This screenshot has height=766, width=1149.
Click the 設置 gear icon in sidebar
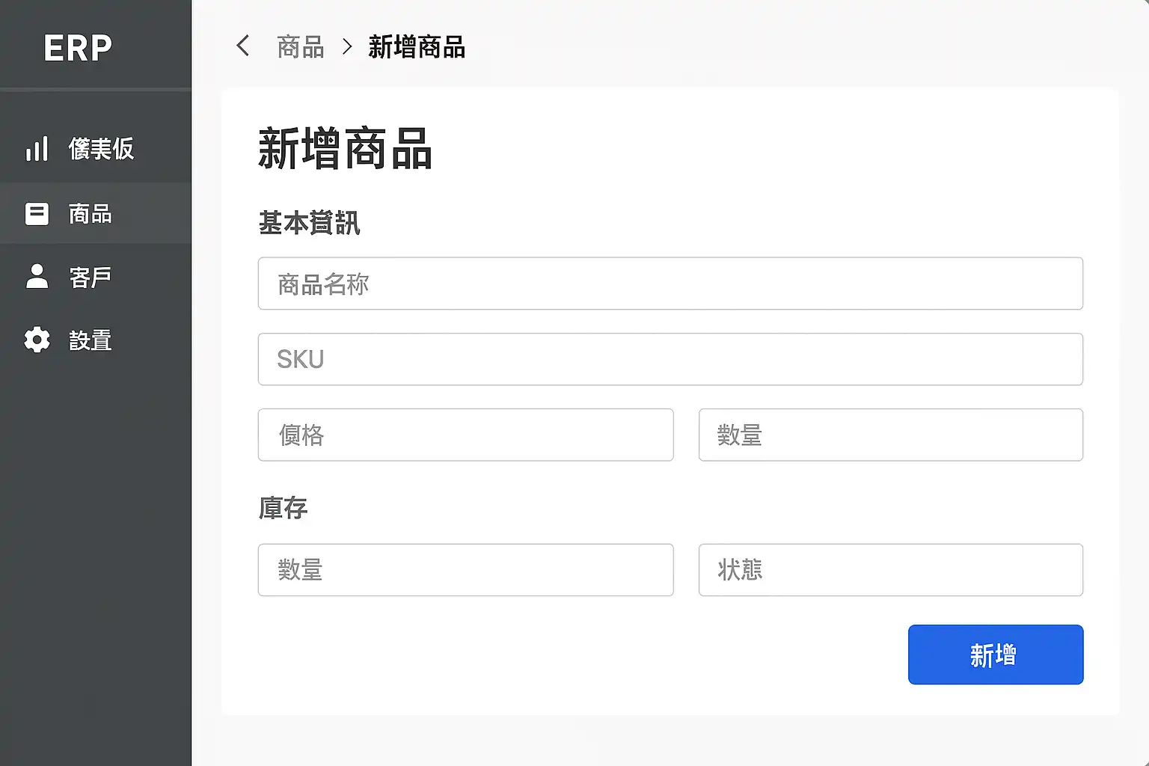click(37, 340)
